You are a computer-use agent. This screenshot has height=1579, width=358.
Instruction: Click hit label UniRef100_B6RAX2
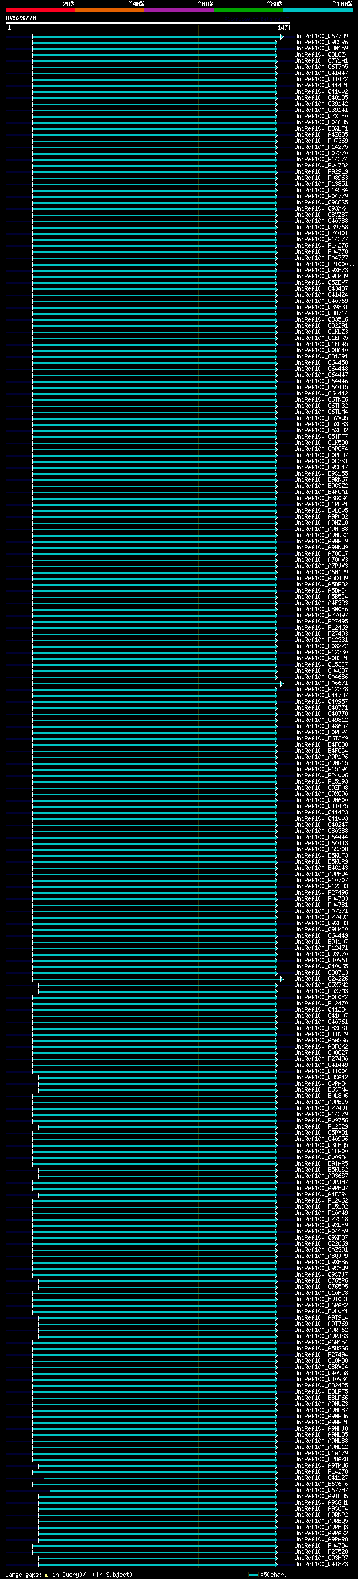(321, 1306)
